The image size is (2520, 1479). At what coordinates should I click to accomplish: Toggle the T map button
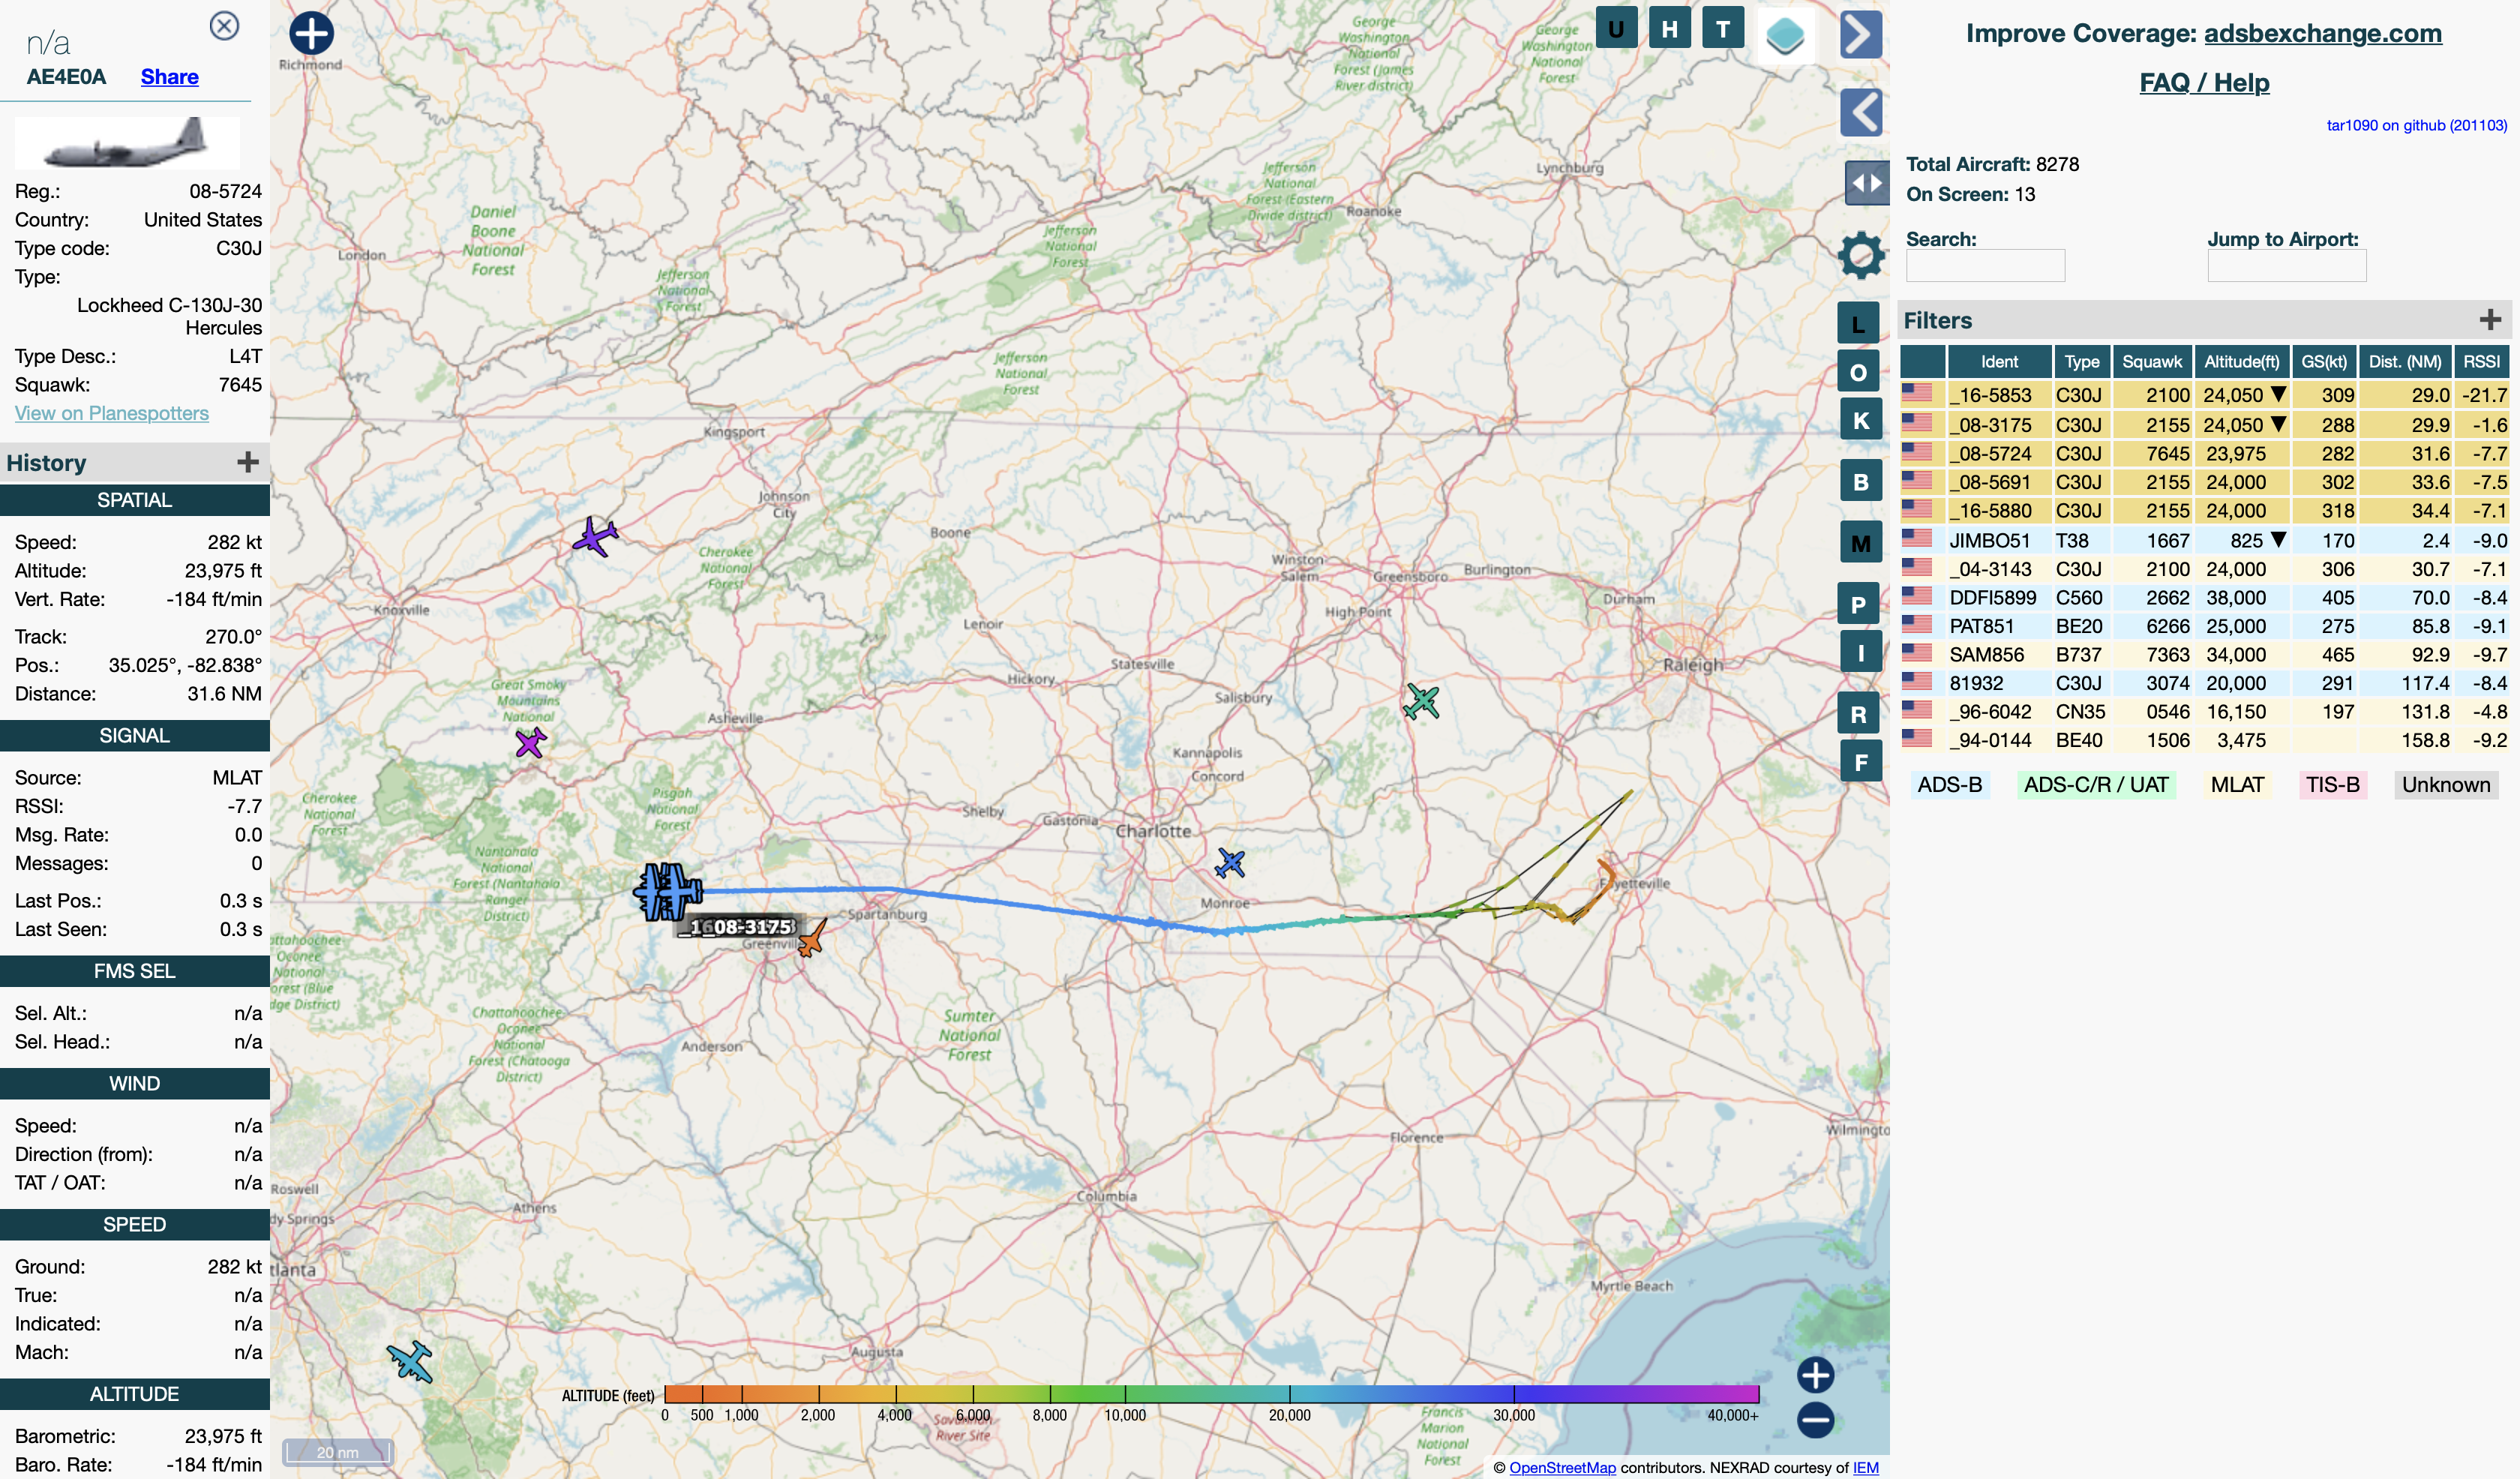pos(1722,28)
